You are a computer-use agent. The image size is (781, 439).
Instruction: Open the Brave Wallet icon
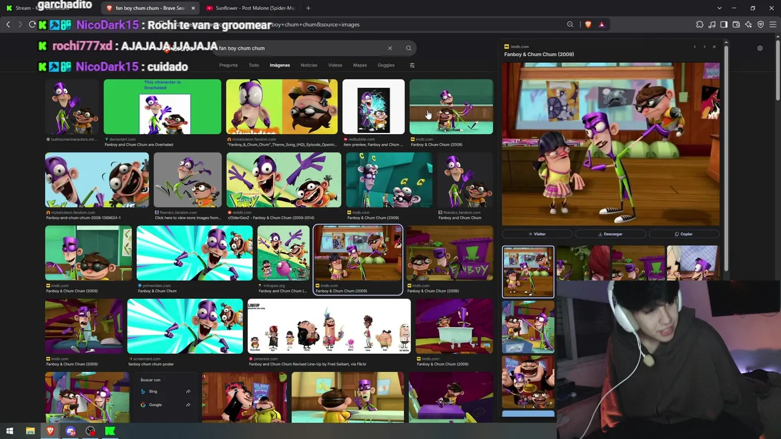click(x=736, y=24)
